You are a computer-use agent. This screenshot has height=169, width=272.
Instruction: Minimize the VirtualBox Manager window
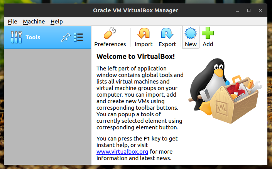click(237, 10)
